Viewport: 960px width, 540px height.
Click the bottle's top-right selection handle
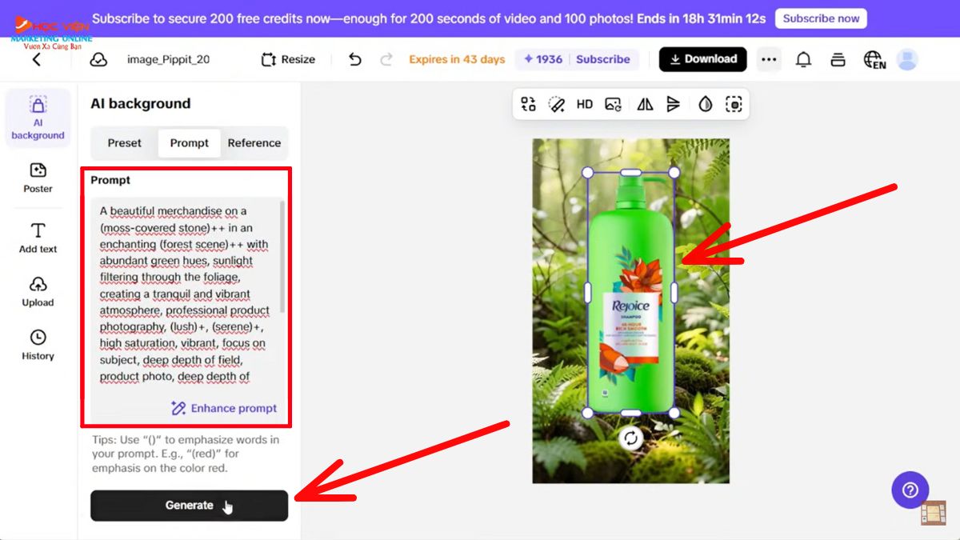(x=674, y=173)
